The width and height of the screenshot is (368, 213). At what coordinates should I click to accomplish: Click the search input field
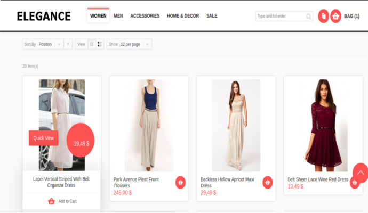coord(284,16)
